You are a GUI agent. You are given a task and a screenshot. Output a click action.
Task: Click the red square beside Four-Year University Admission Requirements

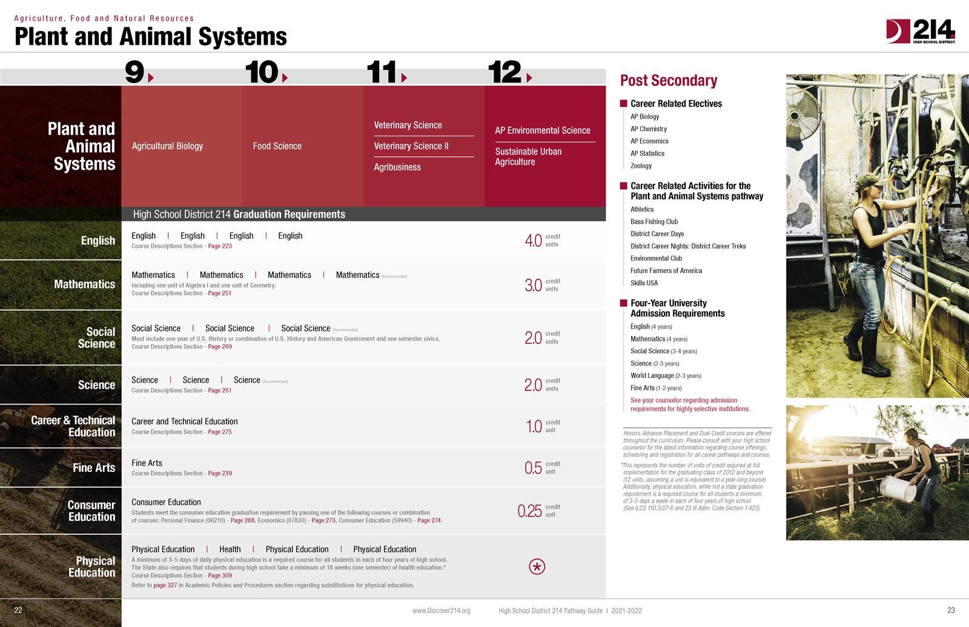[624, 303]
